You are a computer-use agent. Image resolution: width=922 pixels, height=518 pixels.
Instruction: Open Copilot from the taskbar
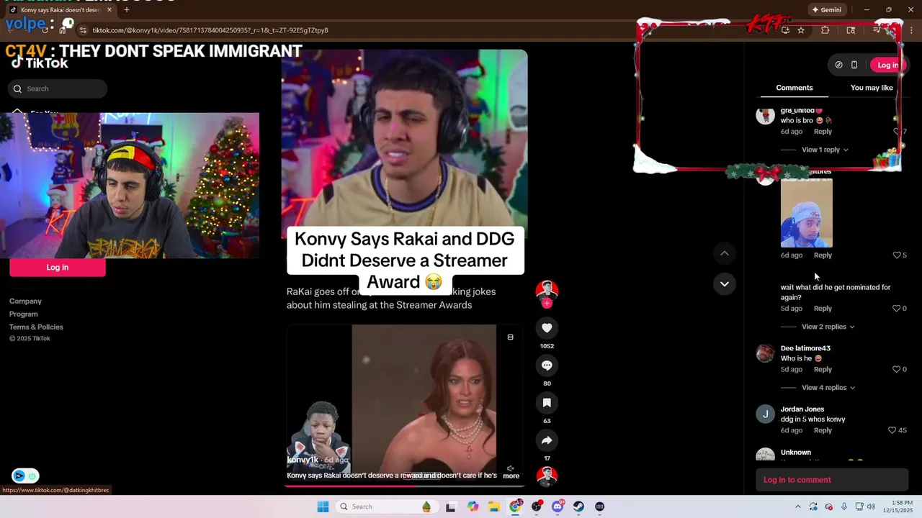pos(473,506)
